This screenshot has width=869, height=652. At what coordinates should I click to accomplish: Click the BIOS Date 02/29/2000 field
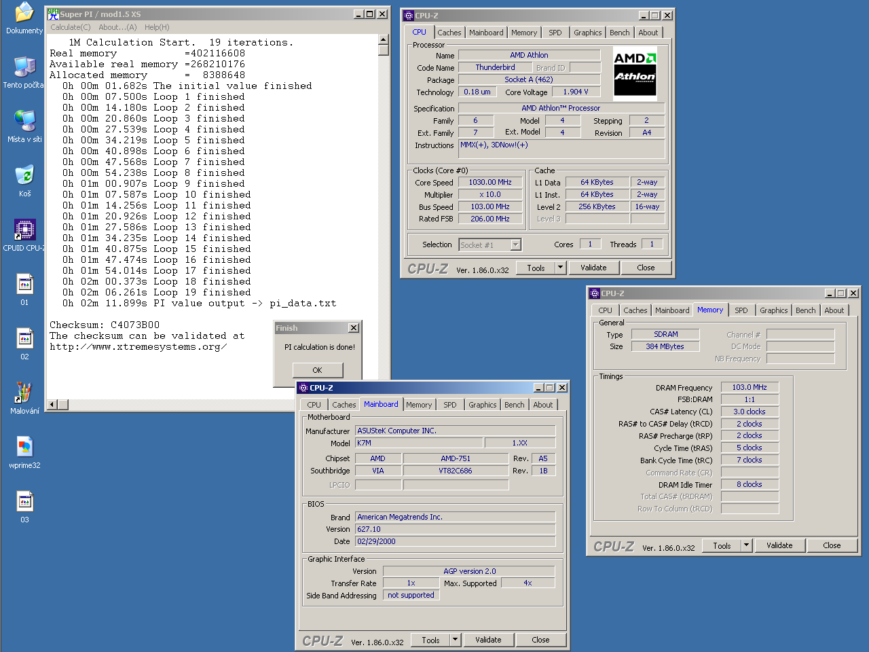pyautogui.click(x=455, y=541)
